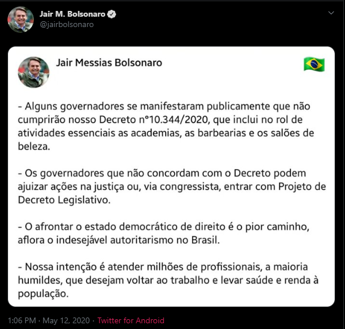345x329 pixels.
Task: Open the "Twitter for Android" source link
Action: tap(131, 320)
